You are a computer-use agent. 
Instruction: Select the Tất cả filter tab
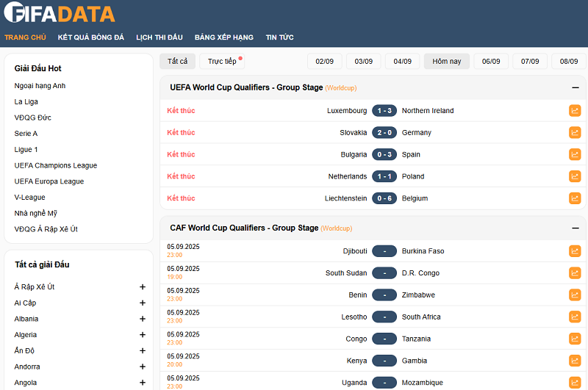point(177,61)
